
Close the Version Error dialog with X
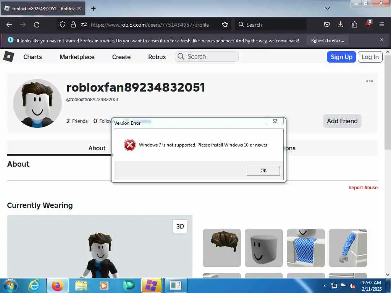tap(275, 121)
